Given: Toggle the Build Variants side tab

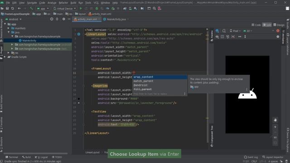Looking at the screenshot, I should pyautogui.click(x=1, y=104).
